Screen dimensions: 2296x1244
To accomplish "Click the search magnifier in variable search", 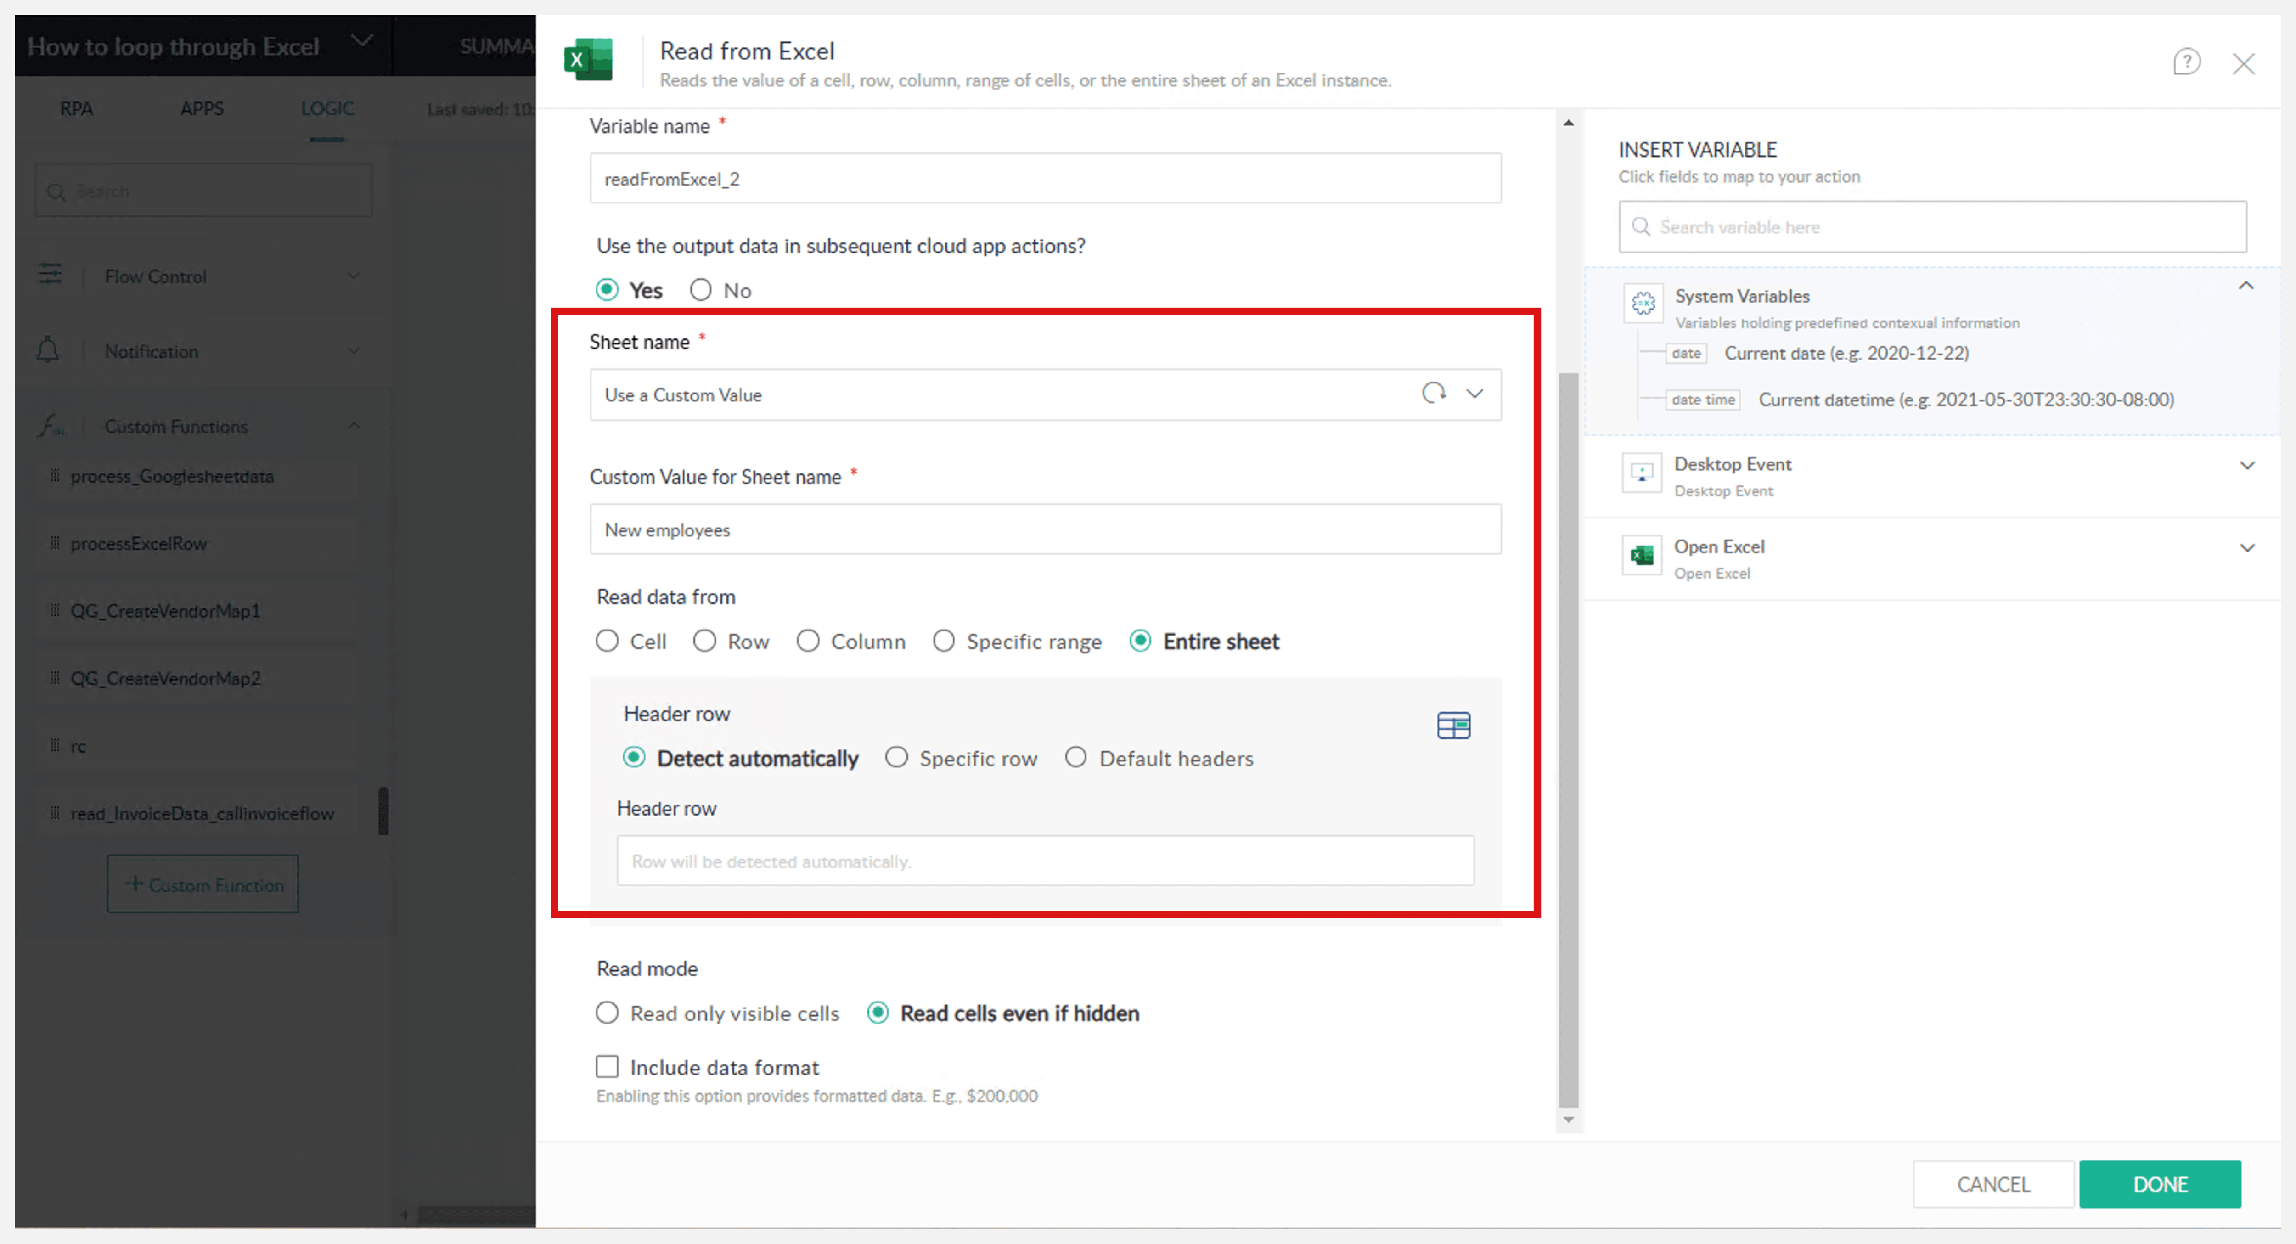I will [1640, 227].
